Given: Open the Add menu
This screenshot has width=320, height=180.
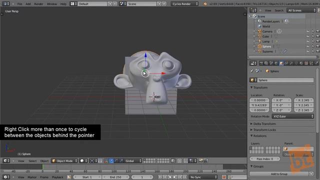Looking at the screenshot, I should [28, 4].
